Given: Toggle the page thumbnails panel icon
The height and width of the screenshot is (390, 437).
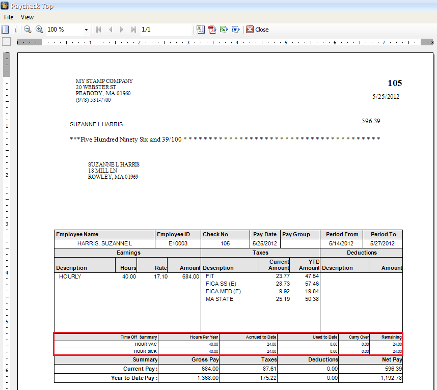Looking at the screenshot, I should pos(5,29).
